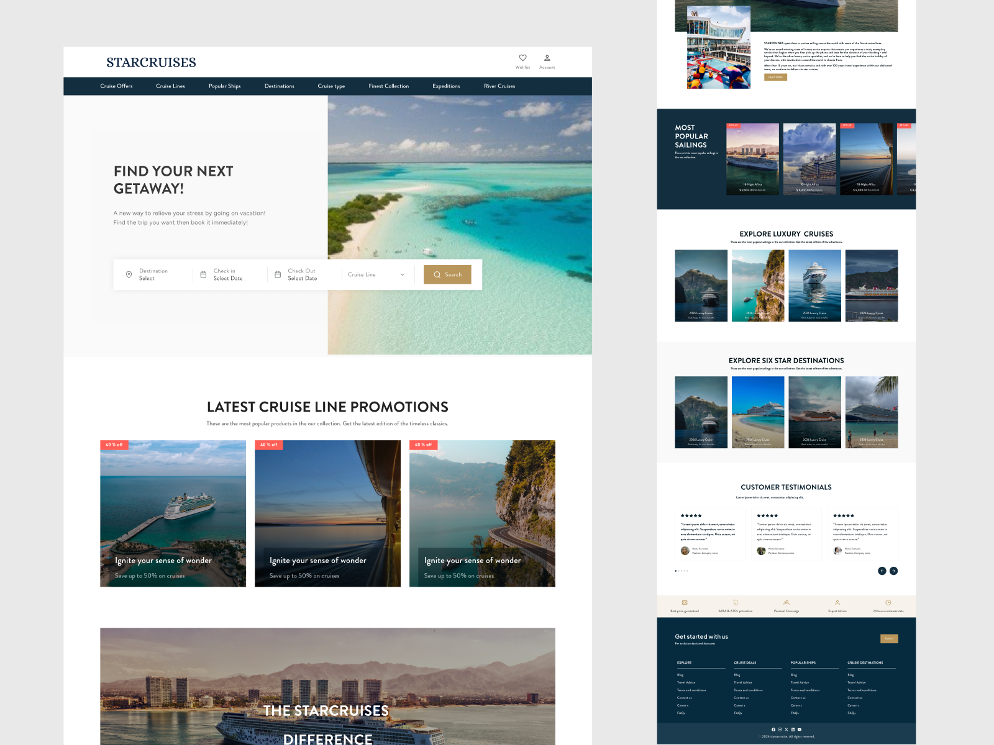994x745 pixels.
Task: Open the YouTube footer icon
Action: (799, 729)
